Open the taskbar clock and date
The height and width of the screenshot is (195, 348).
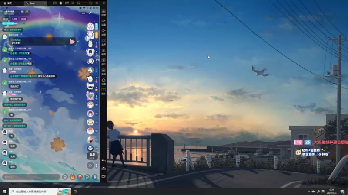(x=331, y=192)
